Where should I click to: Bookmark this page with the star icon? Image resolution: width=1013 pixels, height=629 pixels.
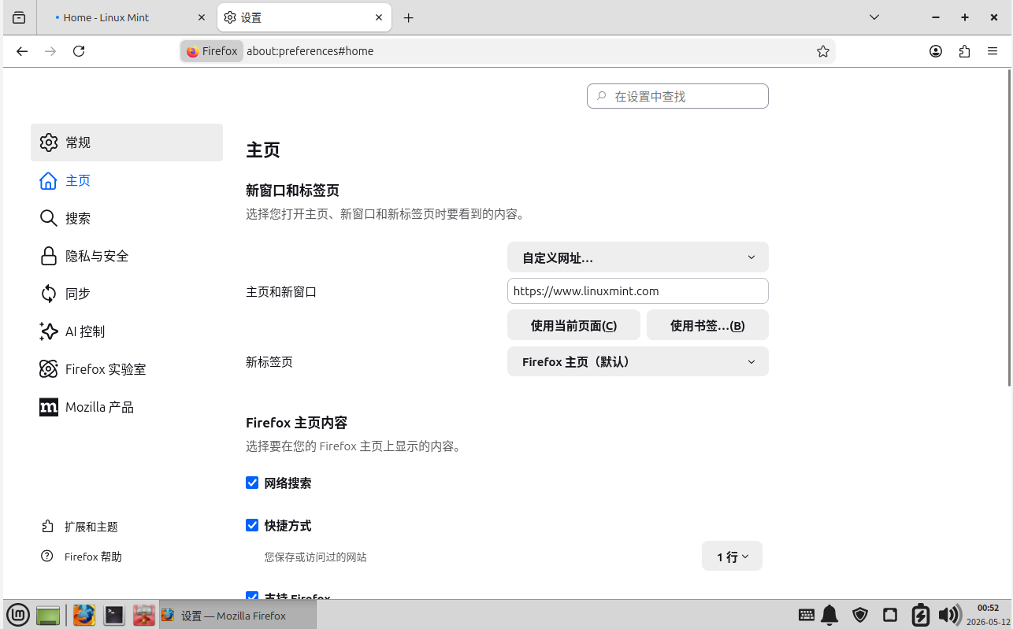coord(823,51)
